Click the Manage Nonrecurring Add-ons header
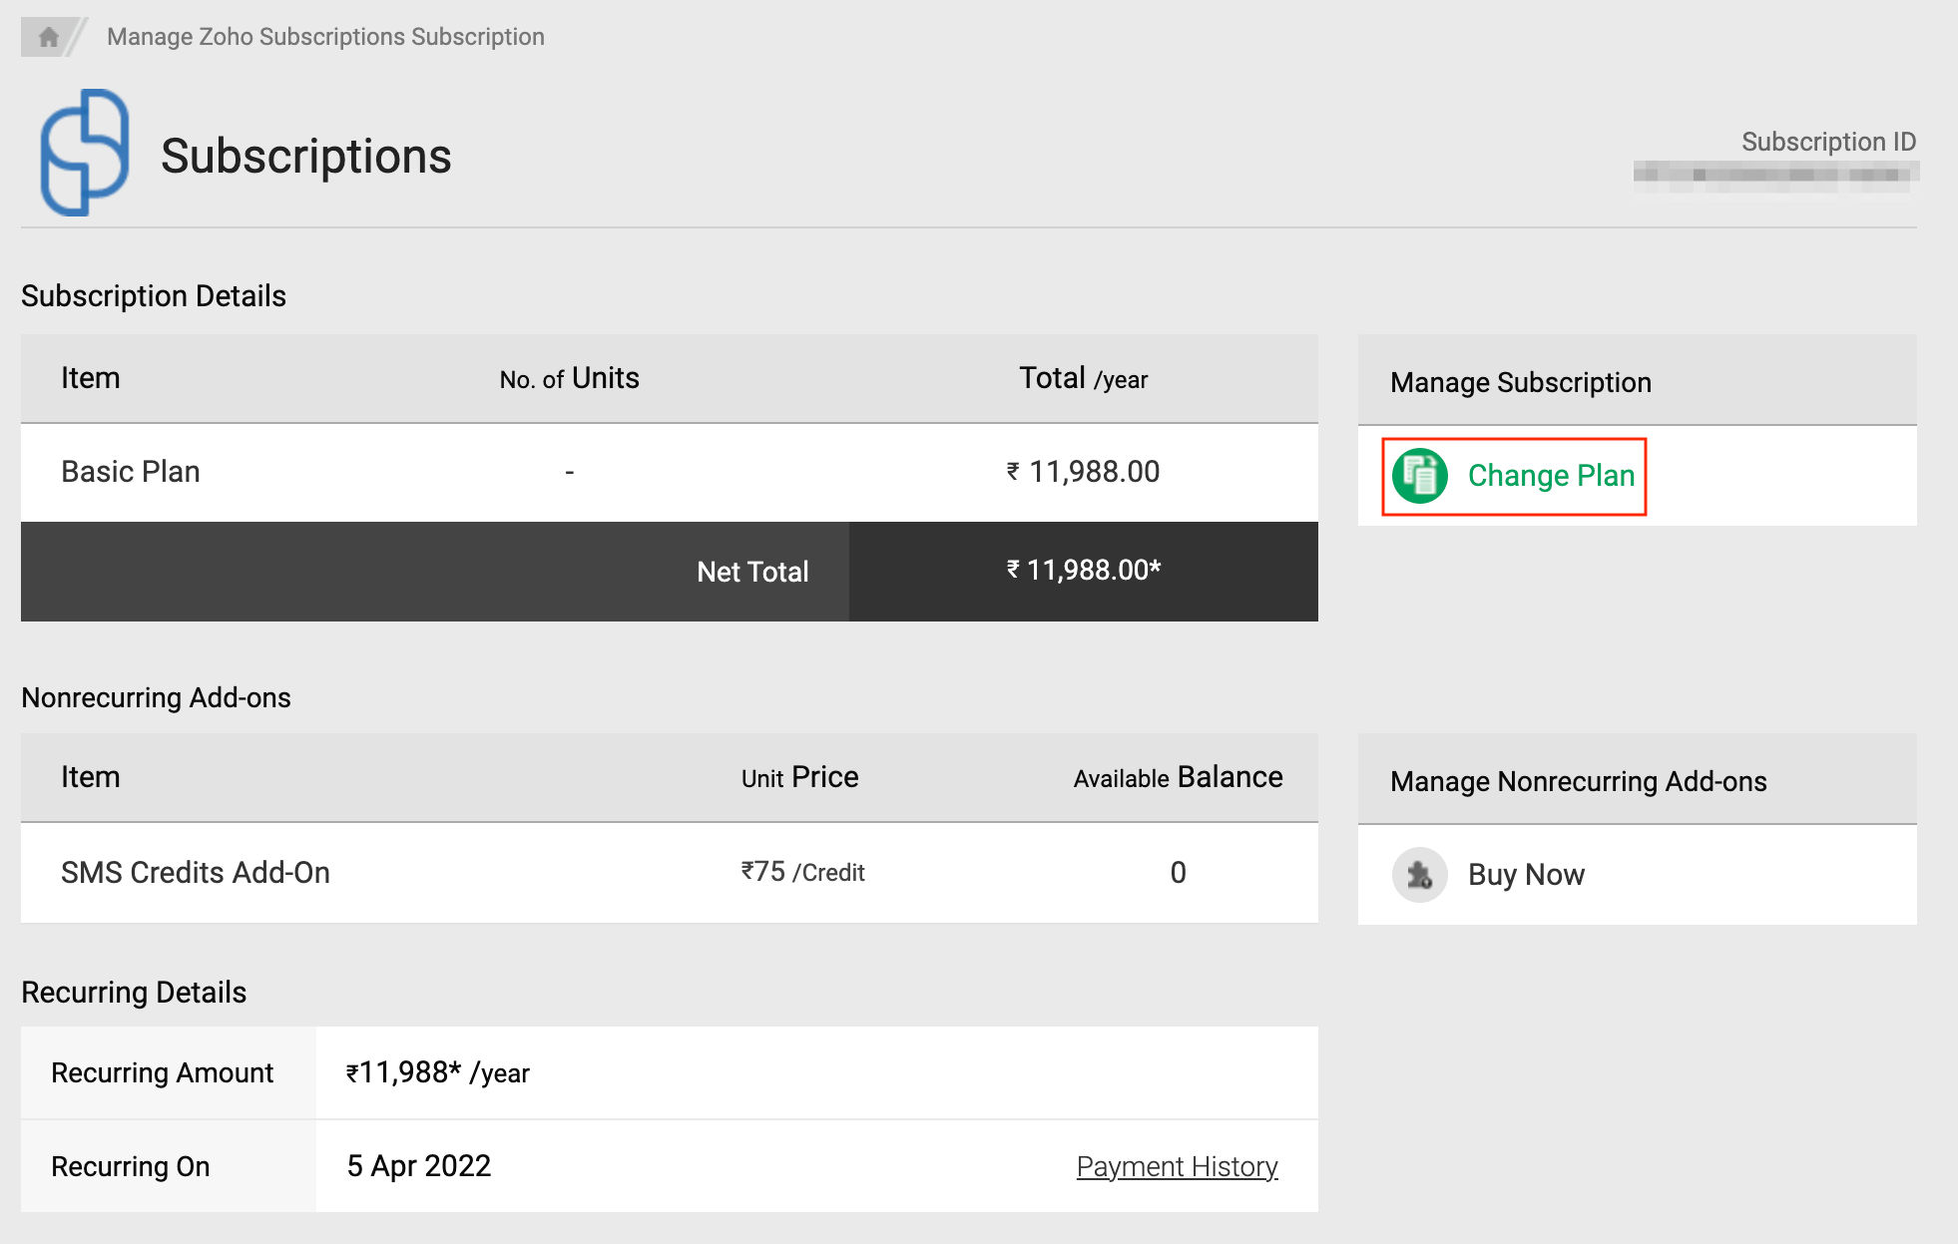1958x1244 pixels. point(1578,781)
